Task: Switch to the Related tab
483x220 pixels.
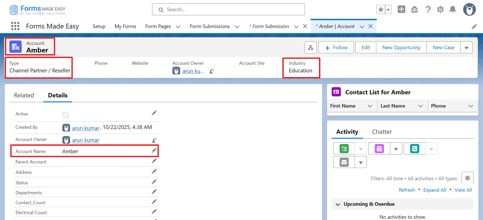Action: (x=24, y=95)
